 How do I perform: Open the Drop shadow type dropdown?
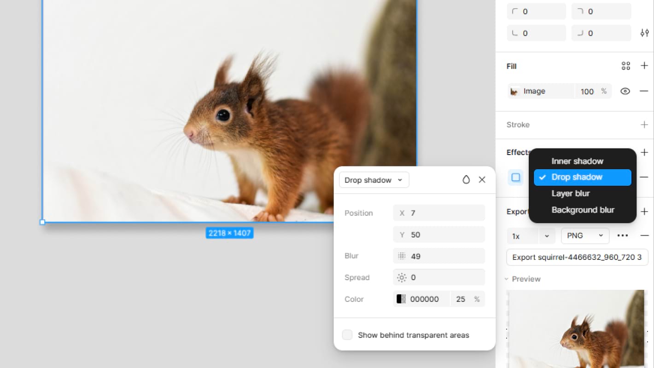374,180
